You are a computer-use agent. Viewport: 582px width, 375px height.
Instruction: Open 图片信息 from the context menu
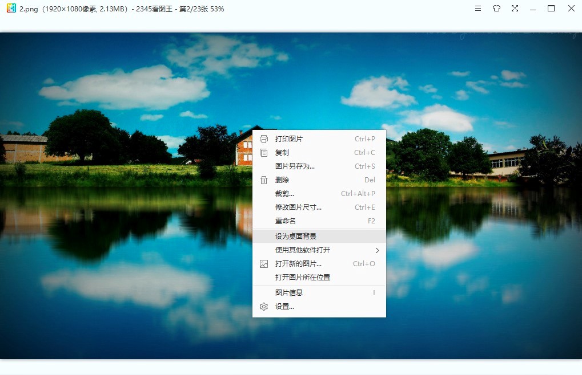coord(319,293)
